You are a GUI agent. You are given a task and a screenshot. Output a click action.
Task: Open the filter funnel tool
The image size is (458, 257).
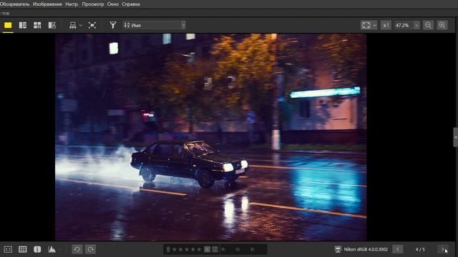pyautogui.click(x=113, y=26)
